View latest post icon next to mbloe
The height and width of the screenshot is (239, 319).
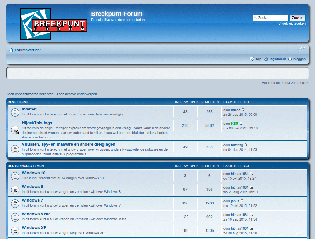tap(243, 110)
